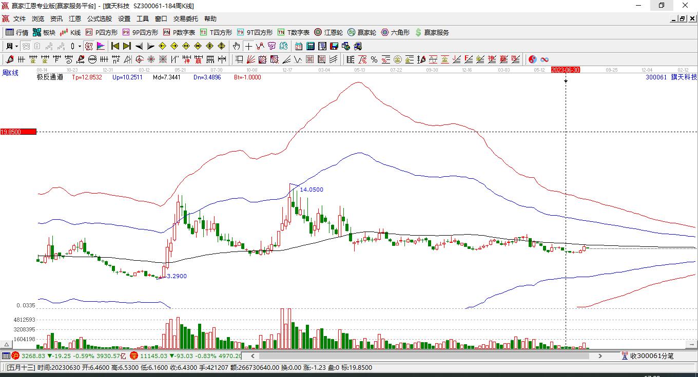Jump to the last bar
The width and height of the screenshot is (698, 377).
(x=127, y=46)
